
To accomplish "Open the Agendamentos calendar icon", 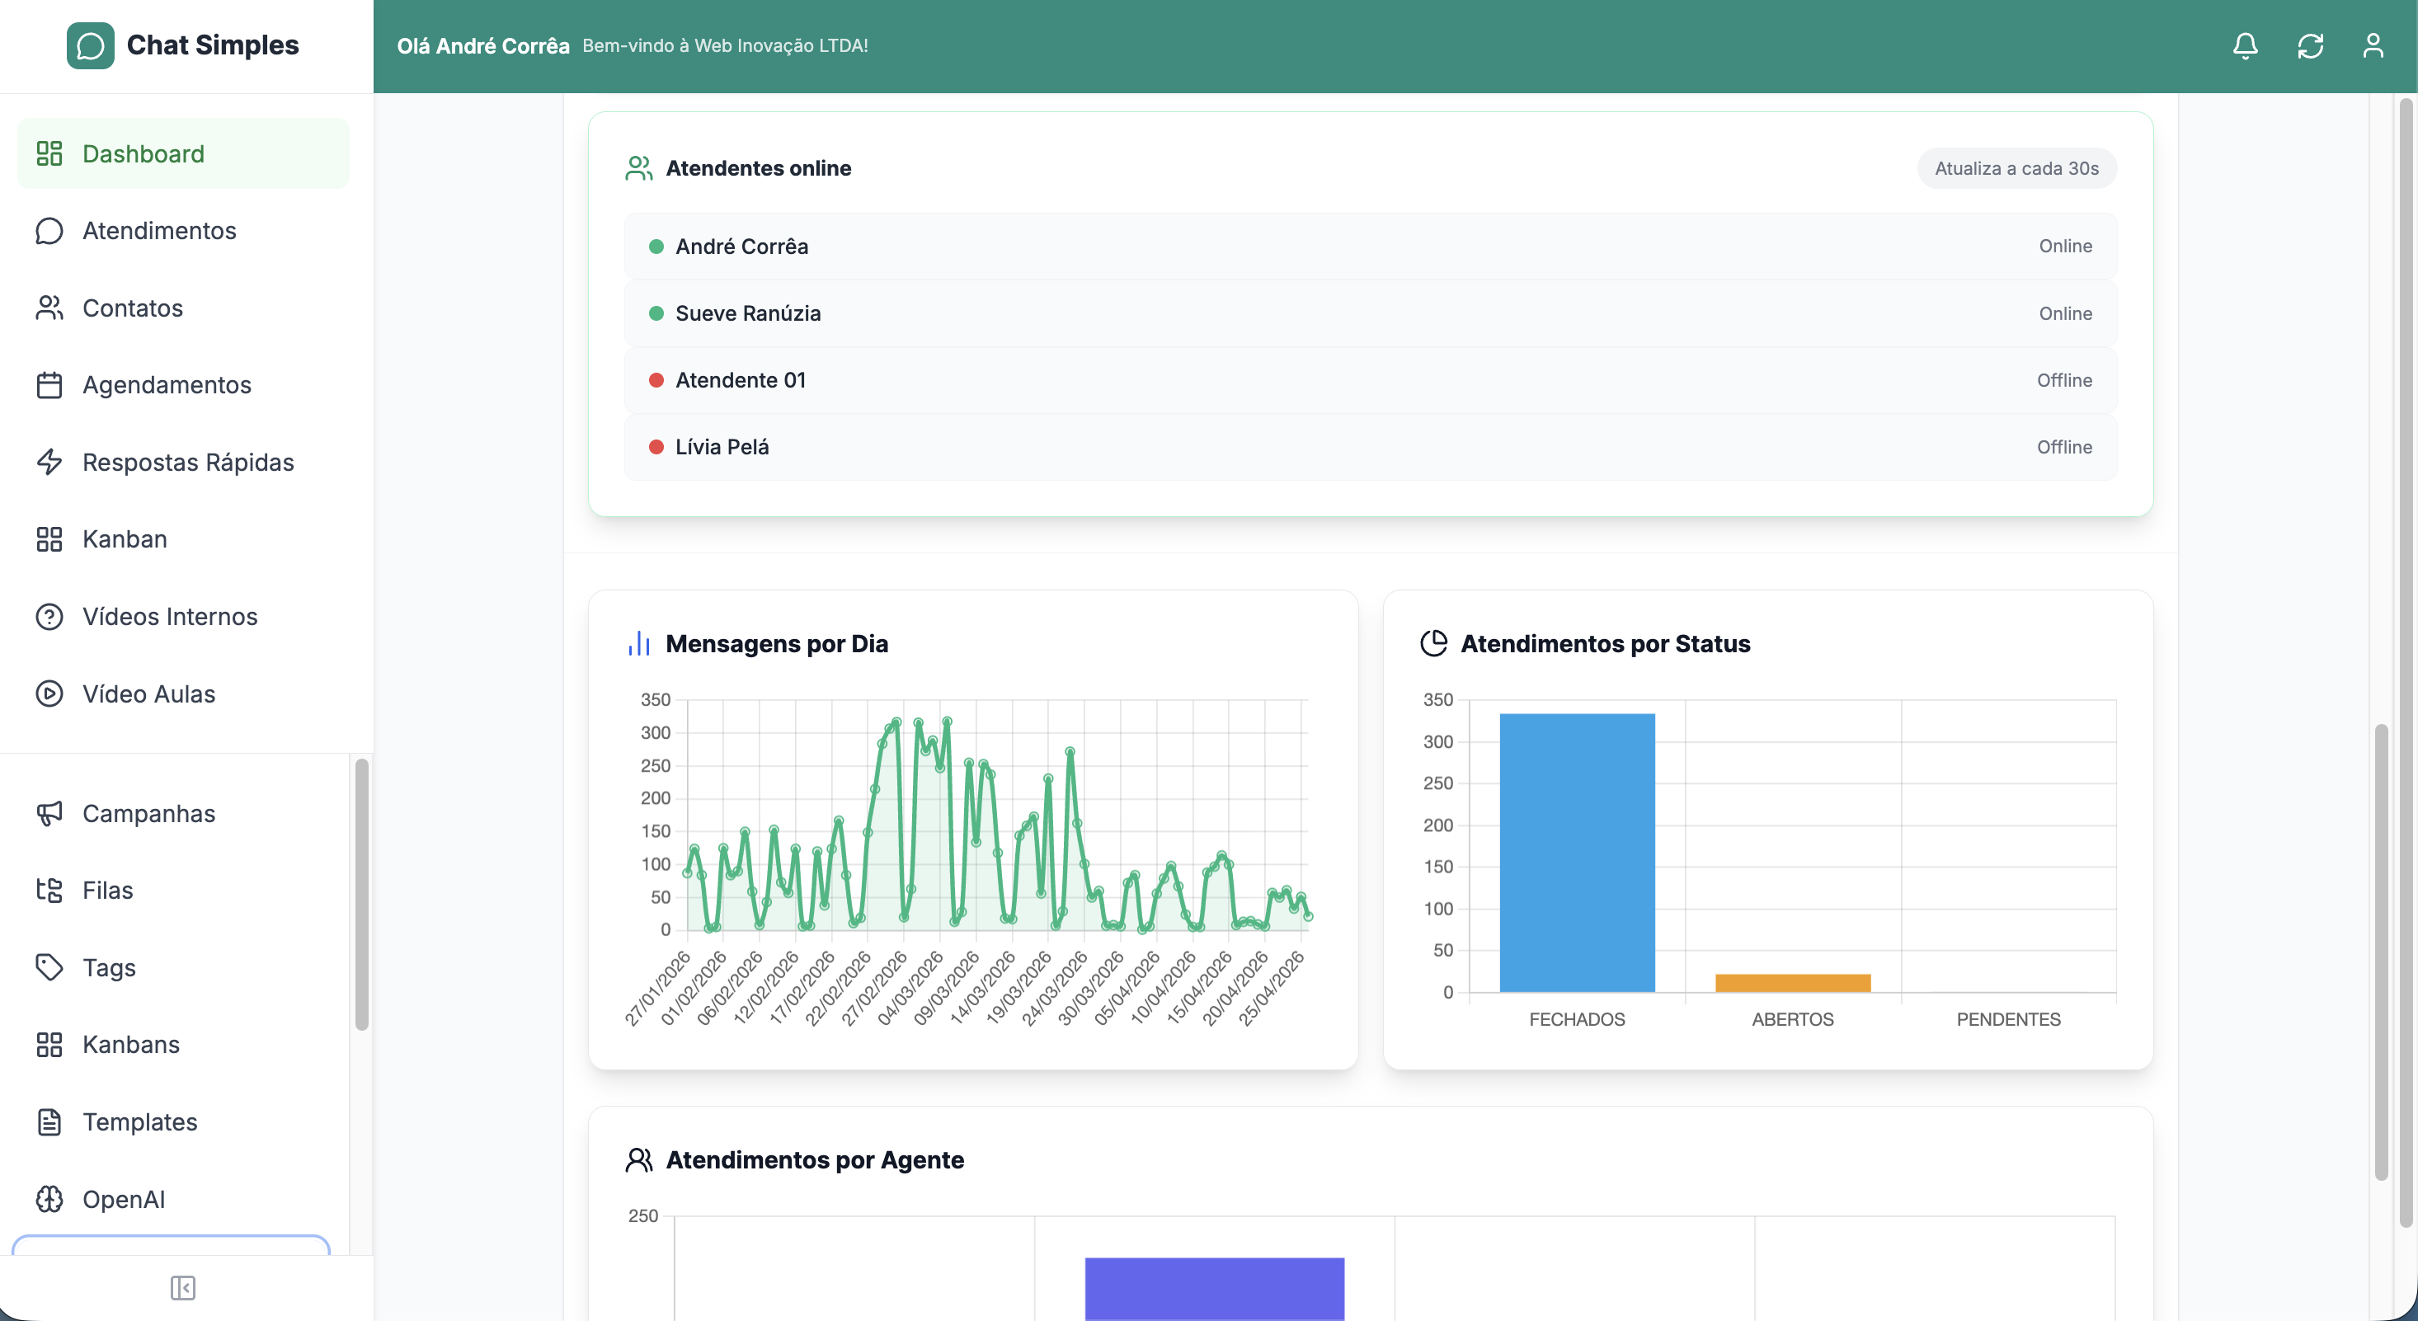I will [49, 385].
